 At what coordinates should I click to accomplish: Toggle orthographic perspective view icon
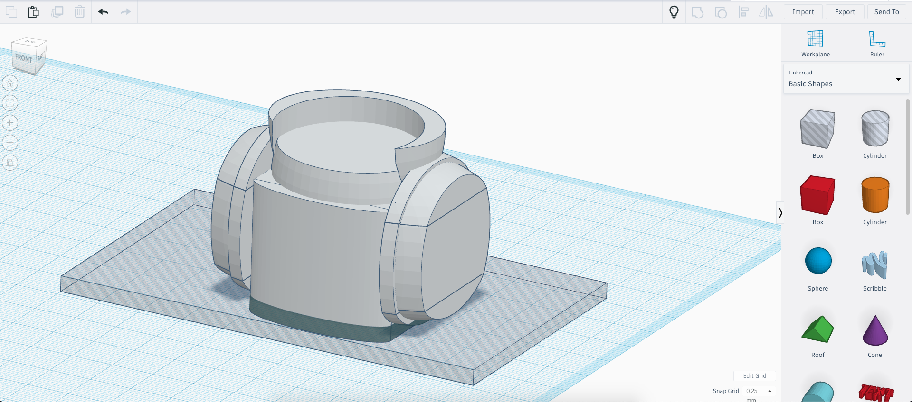(x=10, y=163)
